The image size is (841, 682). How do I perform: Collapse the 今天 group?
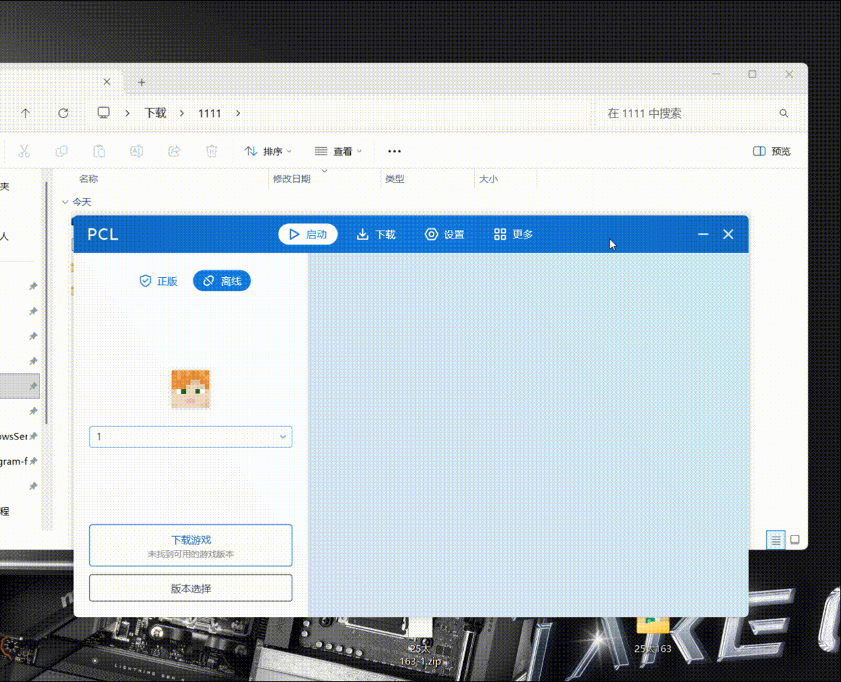click(65, 202)
